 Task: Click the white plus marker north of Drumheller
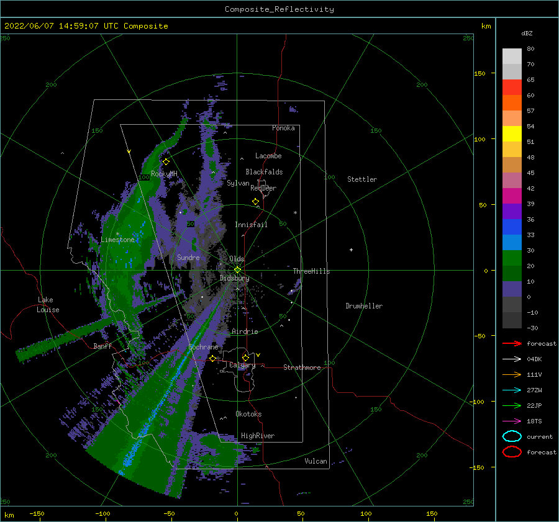click(x=351, y=250)
